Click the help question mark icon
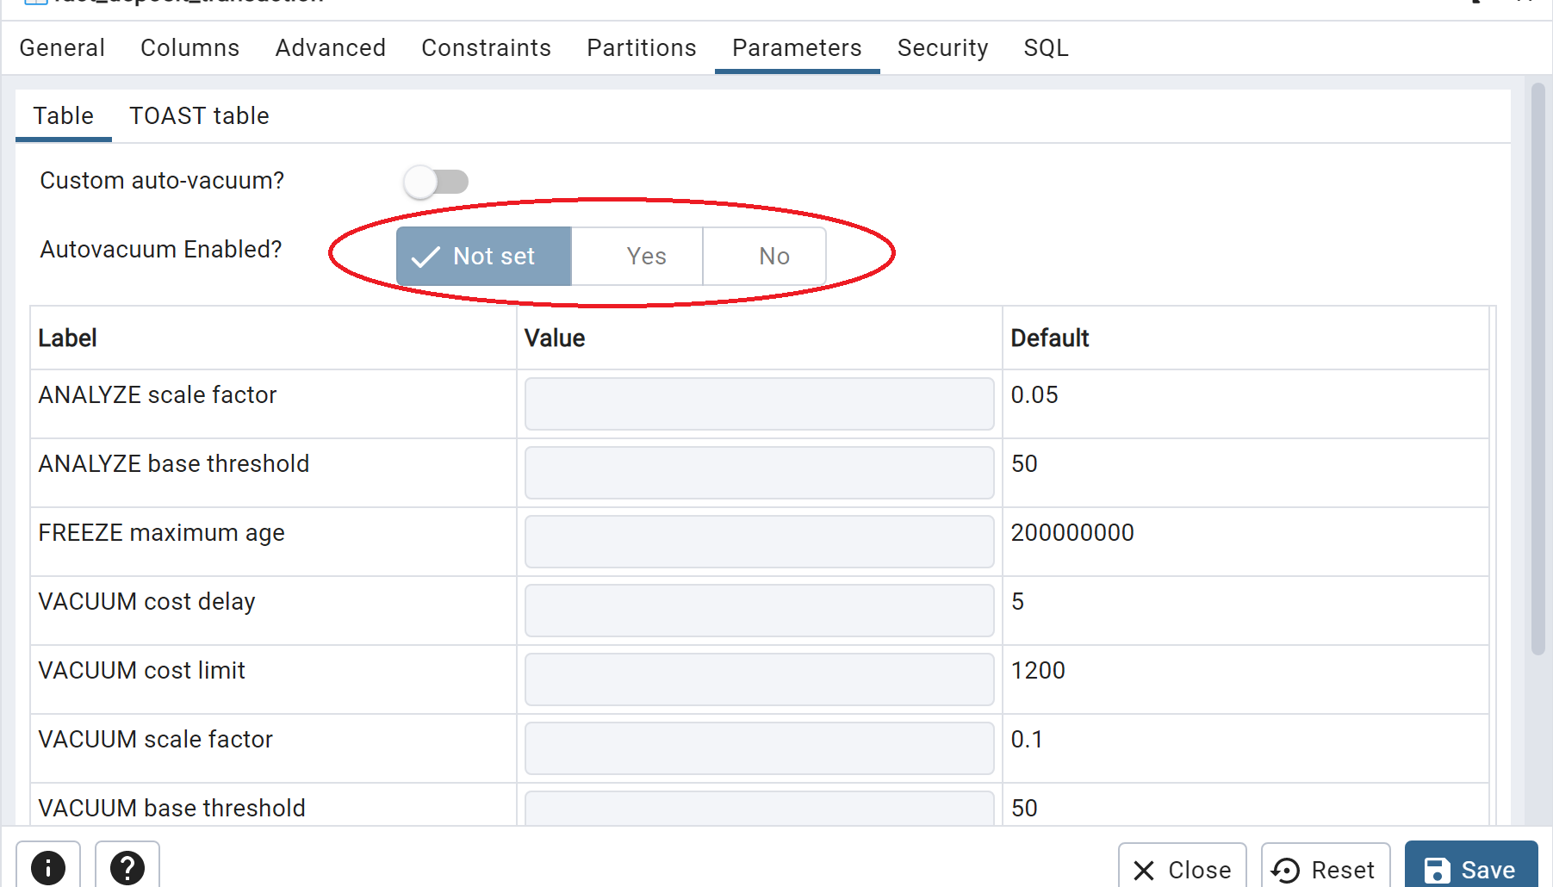1553x887 pixels. (x=127, y=866)
